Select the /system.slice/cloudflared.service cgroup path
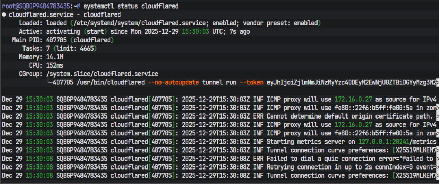The height and width of the screenshot is (184, 439). [x=102, y=74]
